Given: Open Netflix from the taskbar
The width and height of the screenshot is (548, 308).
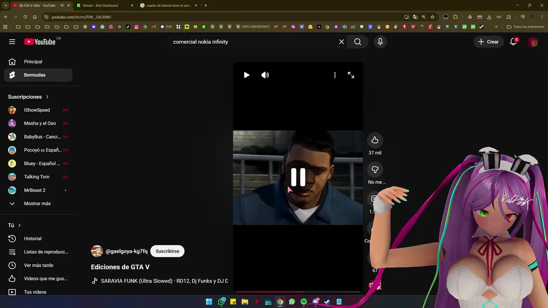Looking at the screenshot, I should 256,302.
